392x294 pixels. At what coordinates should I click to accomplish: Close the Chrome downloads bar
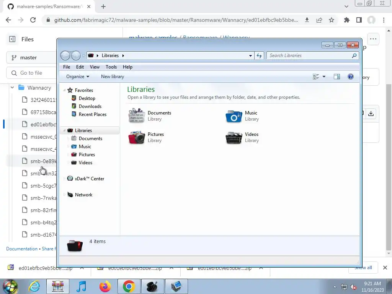[x=385, y=268]
